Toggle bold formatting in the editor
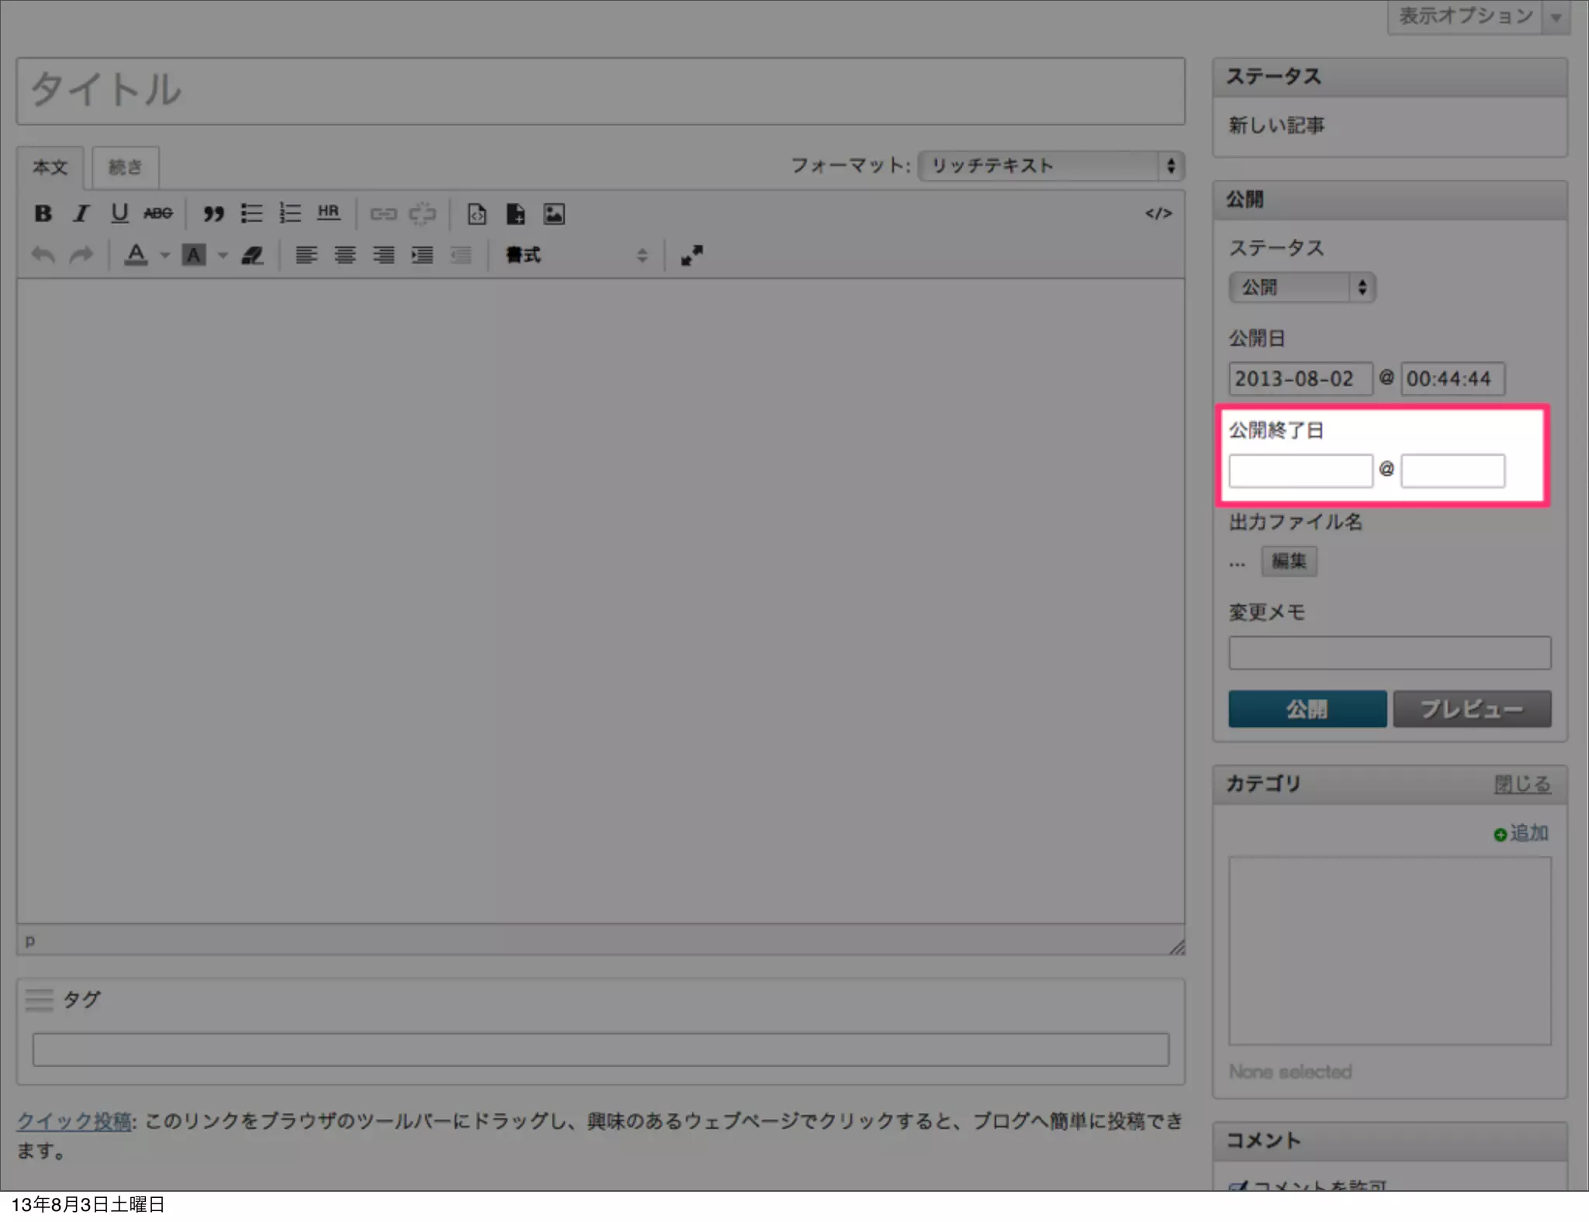This screenshot has height=1222, width=1589. tap(43, 213)
